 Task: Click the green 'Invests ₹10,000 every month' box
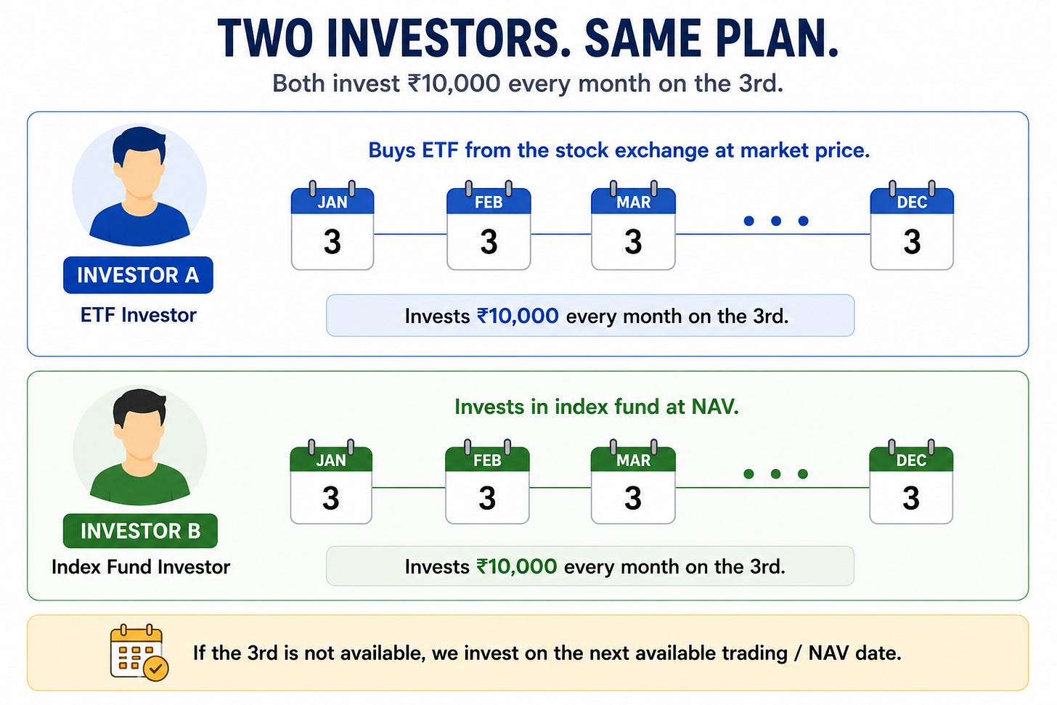click(x=590, y=566)
